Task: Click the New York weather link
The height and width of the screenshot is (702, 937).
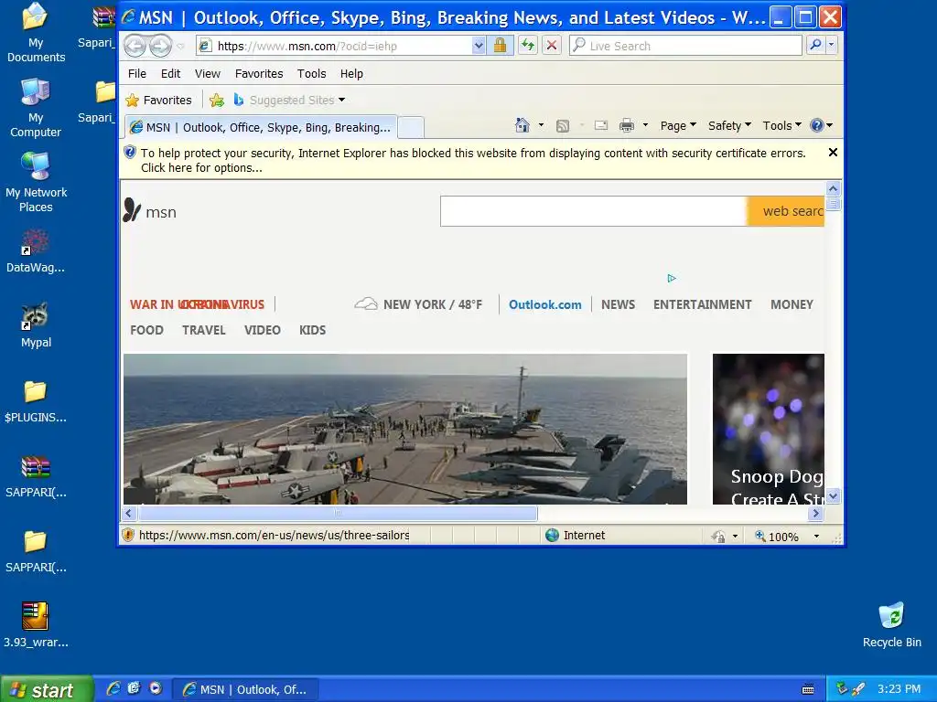Action: pyautogui.click(x=418, y=304)
